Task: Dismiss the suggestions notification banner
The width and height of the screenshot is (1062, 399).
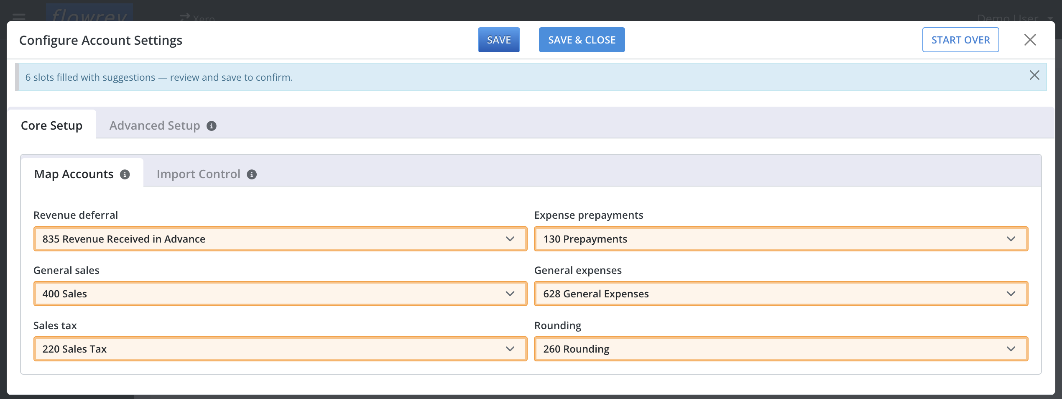Action: (x=1034, y=75)
